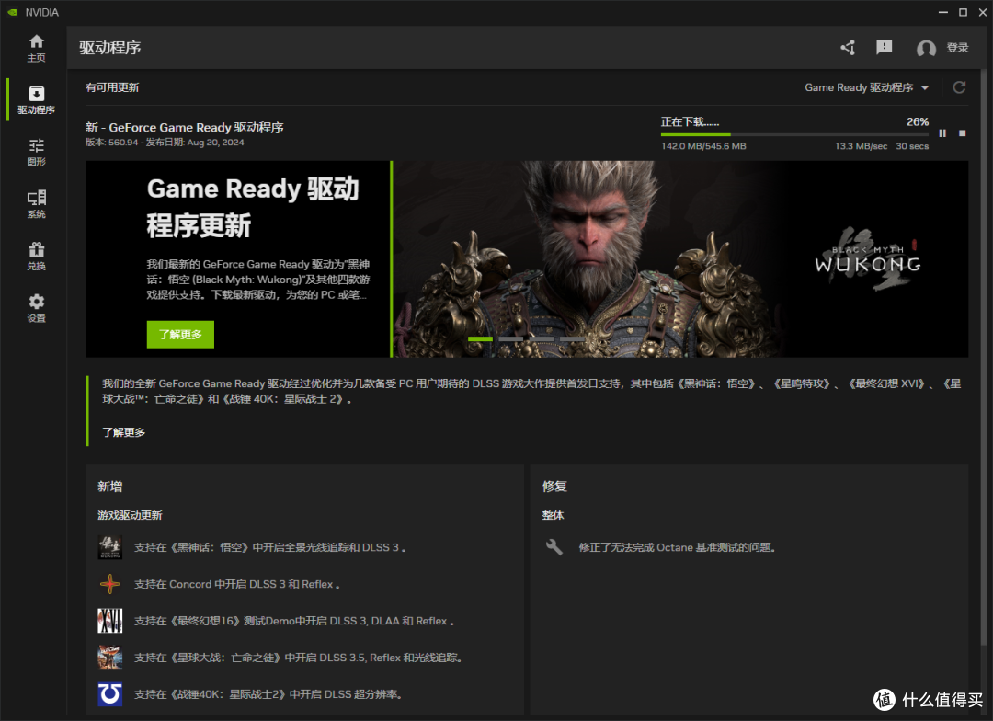Click the share icon in header
This screenshot has width=993, height=721.
848,48
